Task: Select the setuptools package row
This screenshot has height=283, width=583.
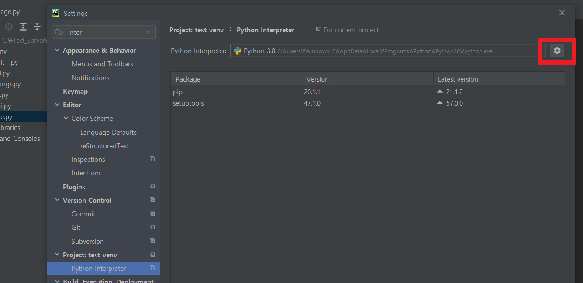Action: pyautogui.click(x=368, y=103)
